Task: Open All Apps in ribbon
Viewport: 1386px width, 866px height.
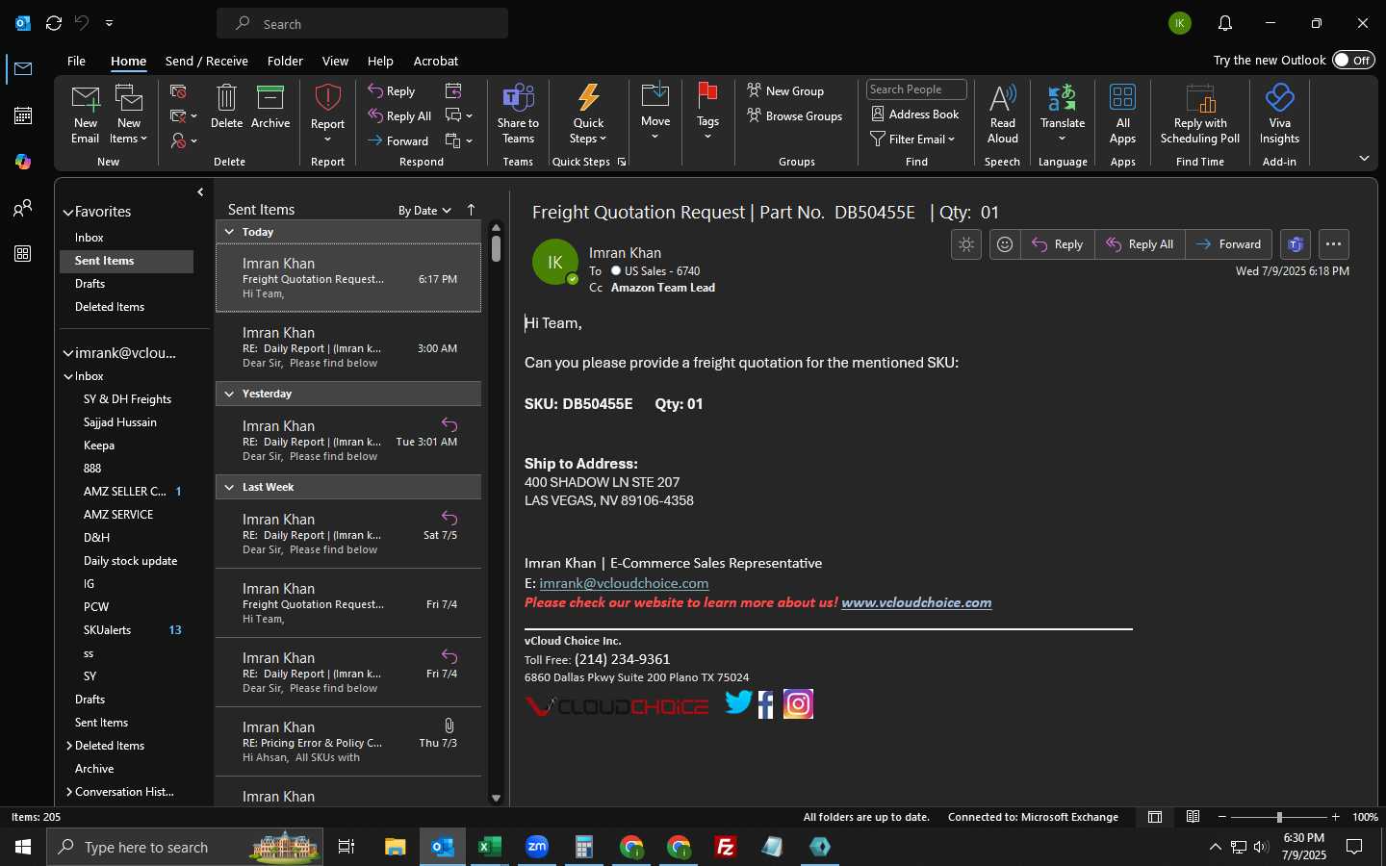Action: (x=1122, y=114)
